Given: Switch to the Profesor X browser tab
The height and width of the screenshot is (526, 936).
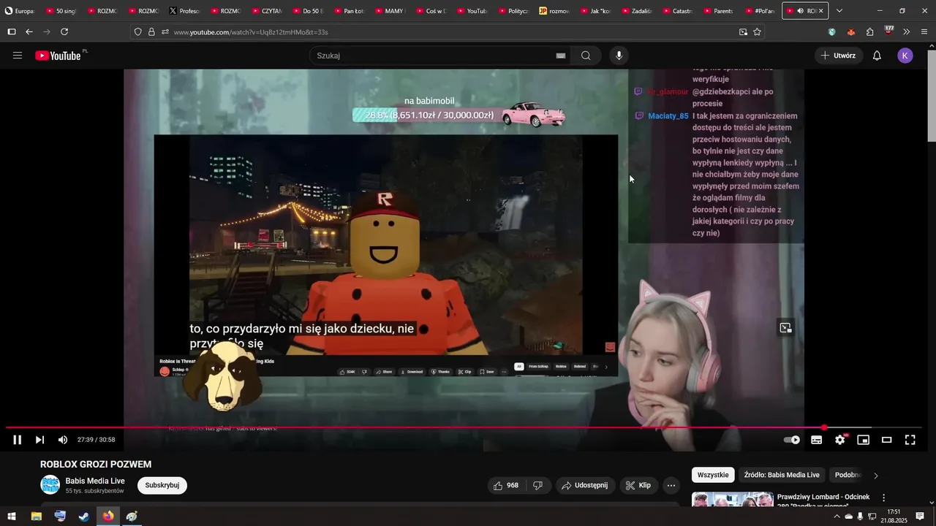Looking at the screenshot, I should 184,11.
